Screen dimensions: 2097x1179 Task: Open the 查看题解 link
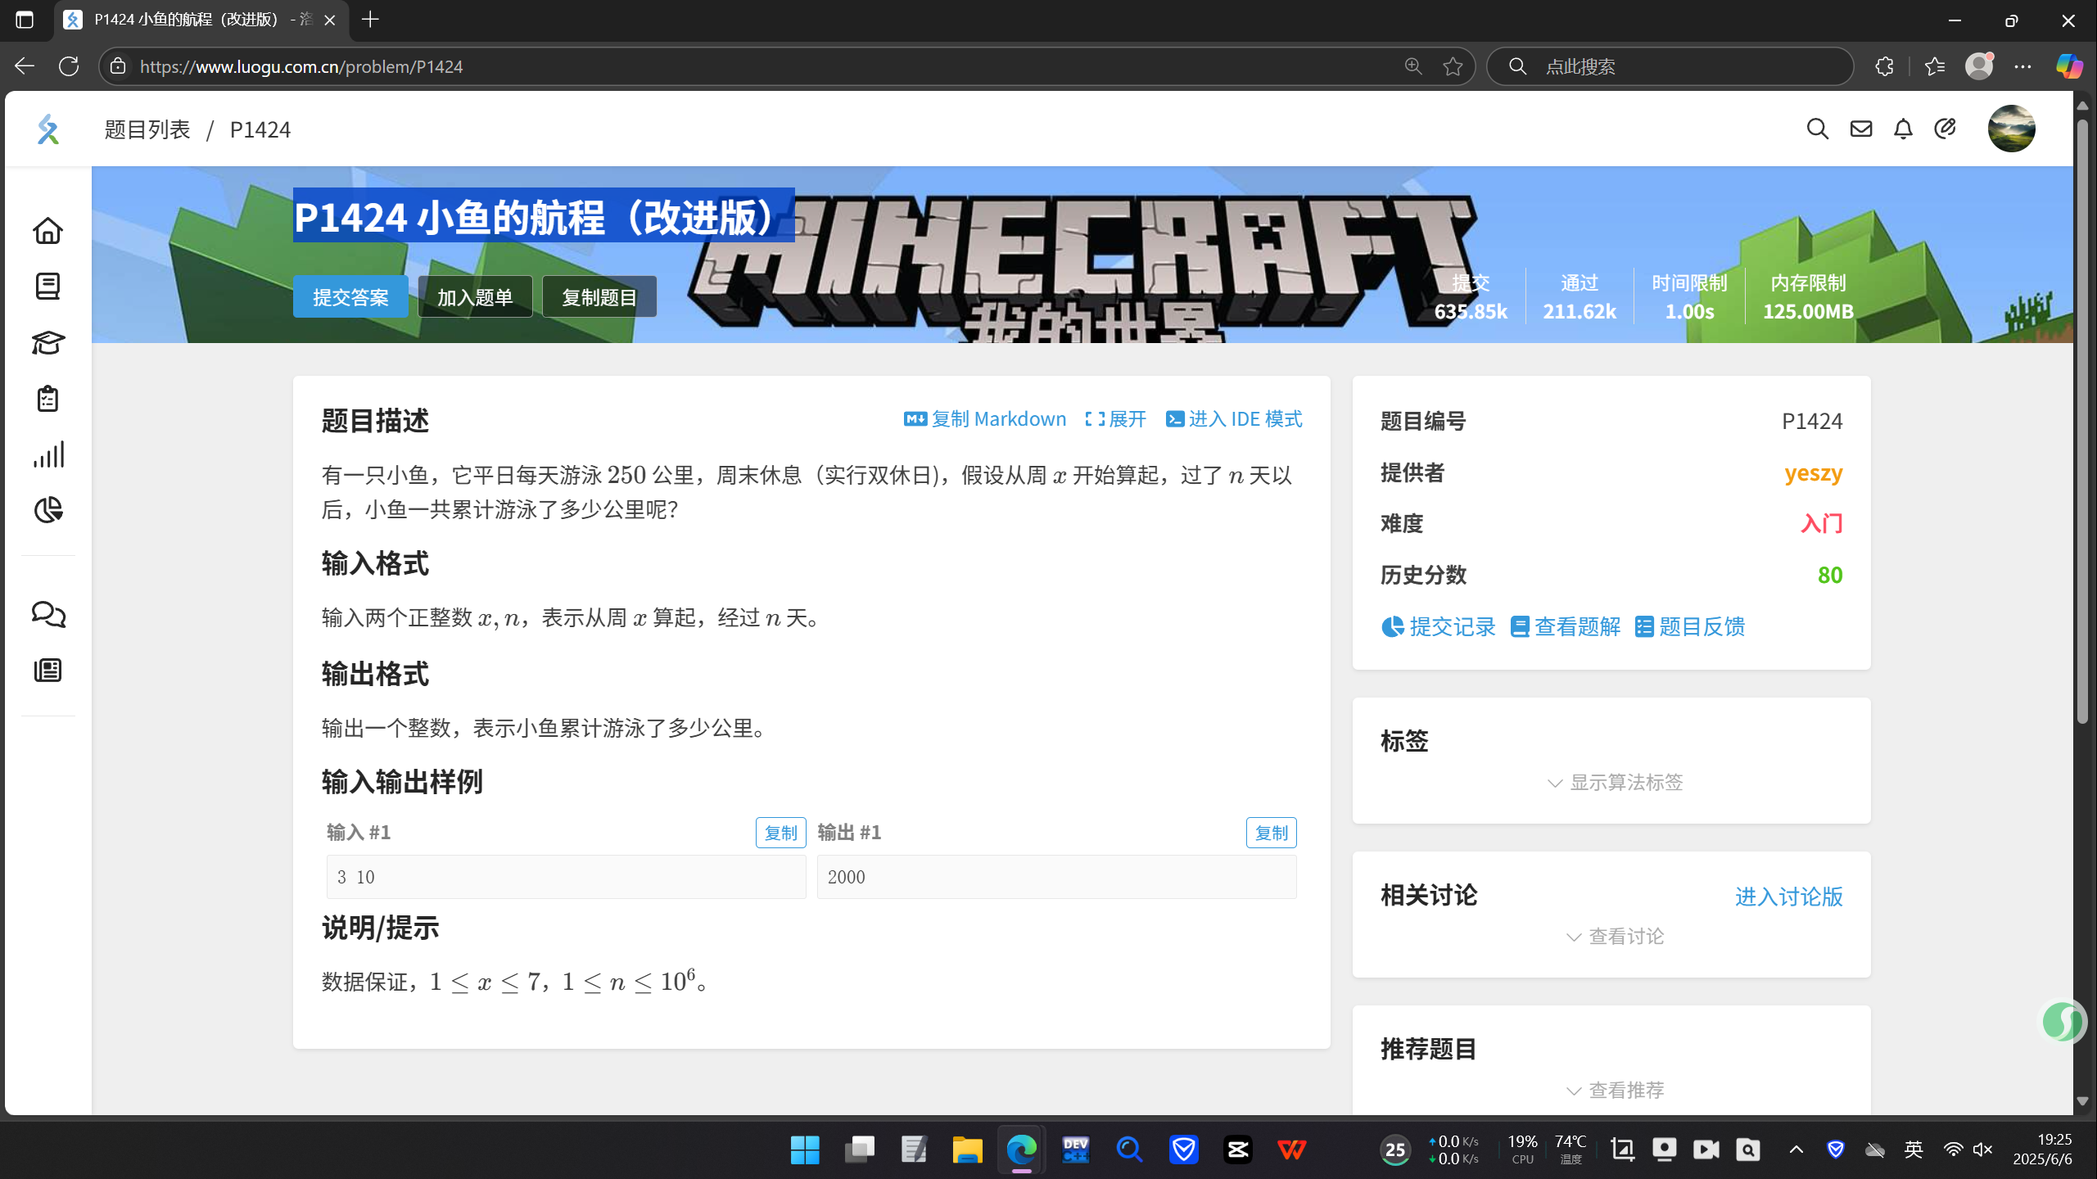1566,626
